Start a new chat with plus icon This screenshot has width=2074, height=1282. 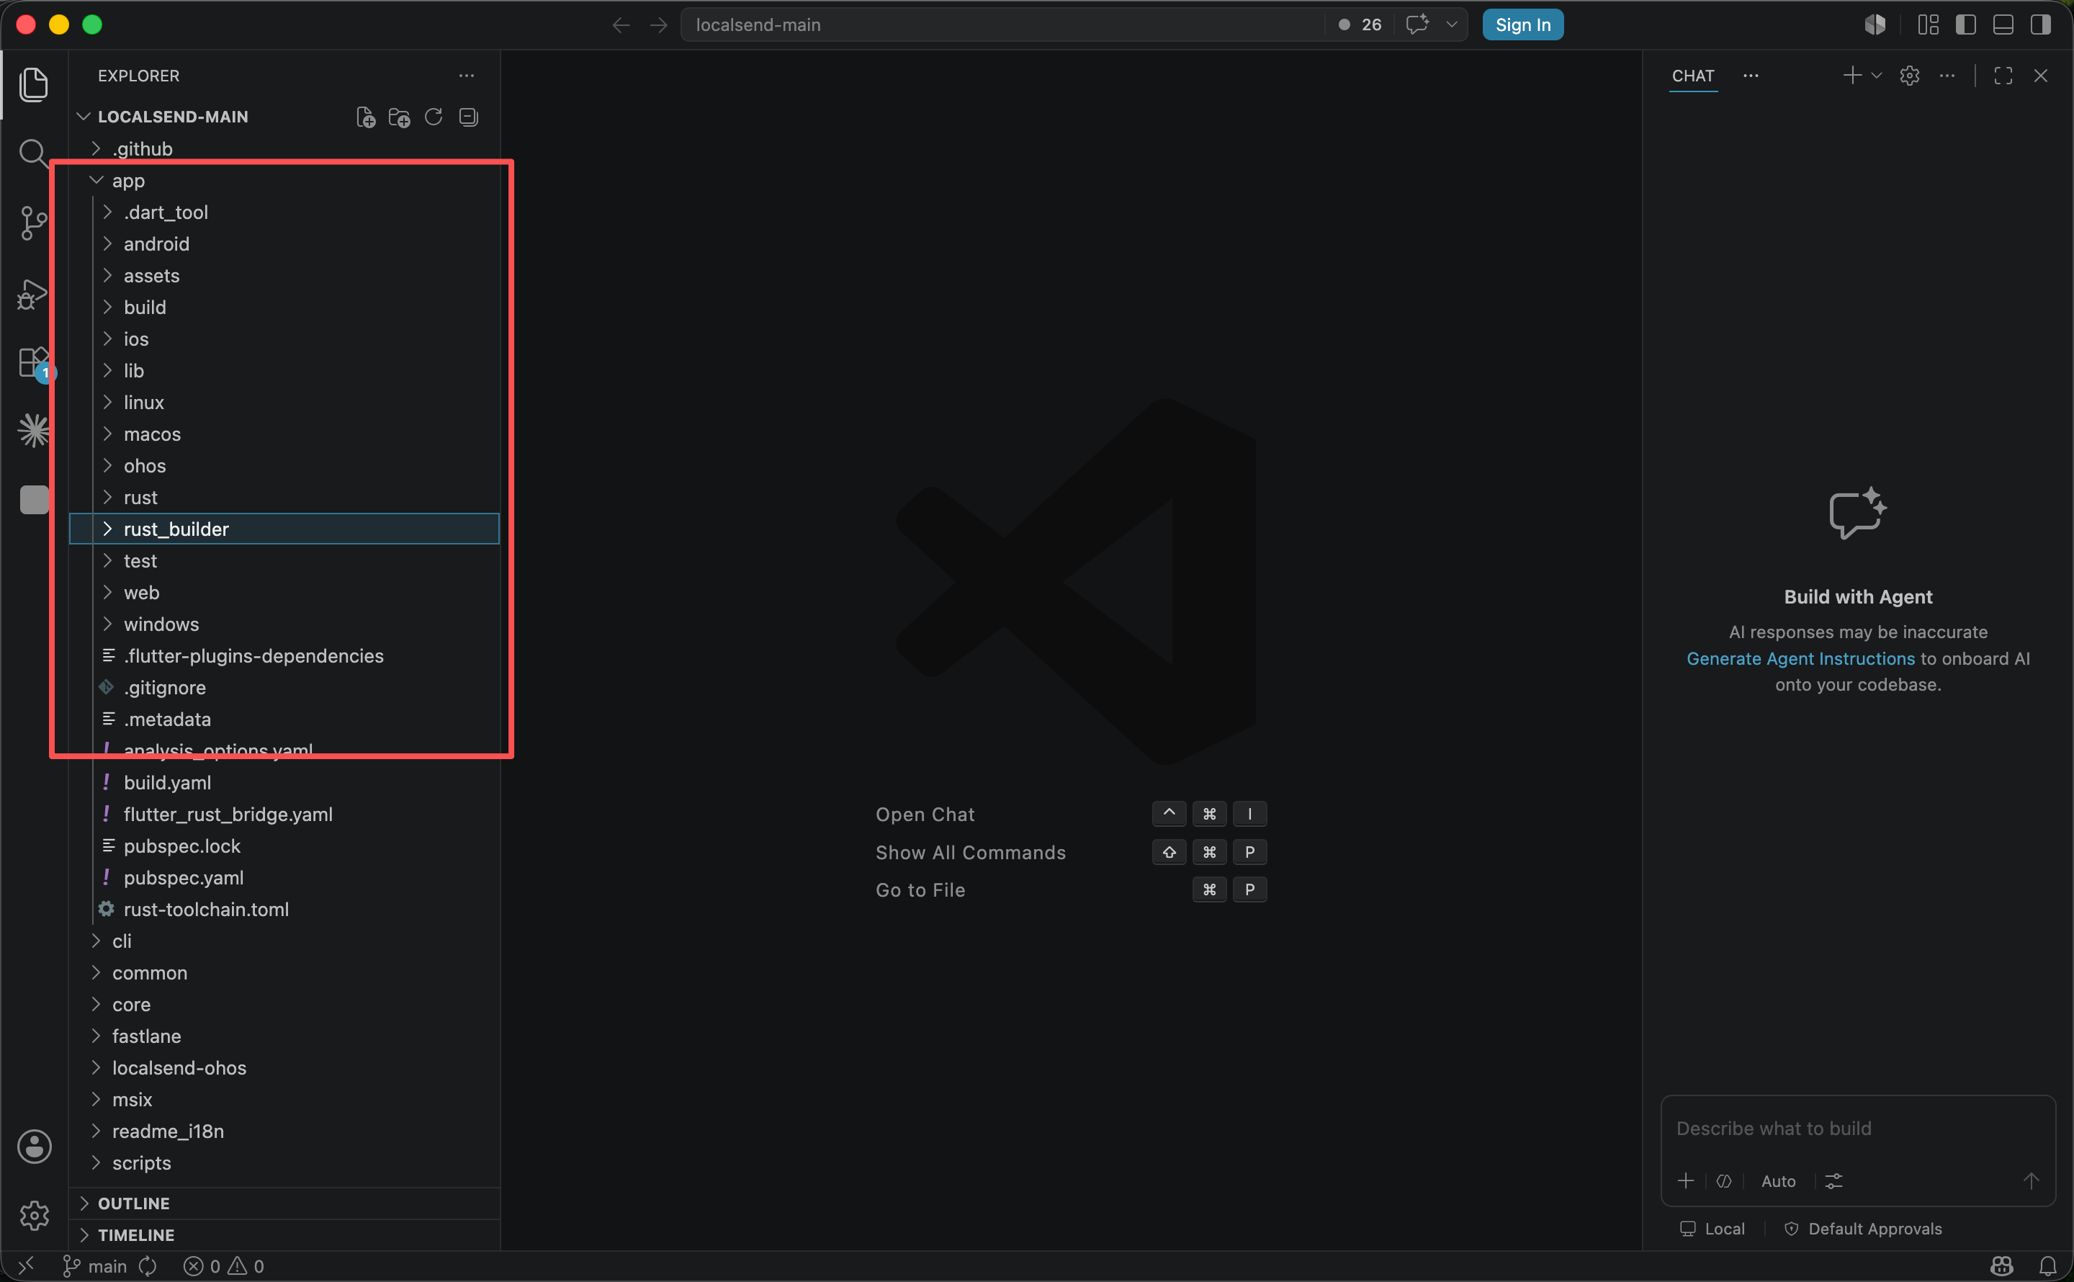(x=1852, y=76)
